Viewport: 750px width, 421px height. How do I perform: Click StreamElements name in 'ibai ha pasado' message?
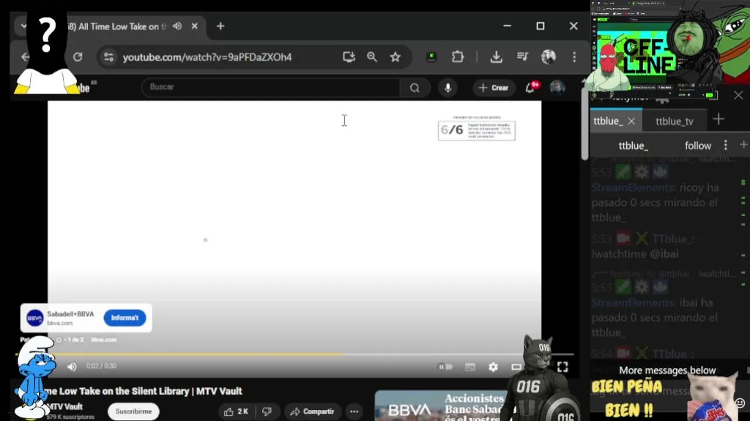point(633,303)
